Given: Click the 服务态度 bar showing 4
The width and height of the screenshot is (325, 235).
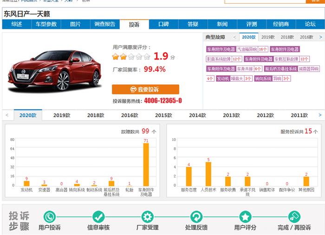Looking at the screenshot, I should click(x=189, y=176).
